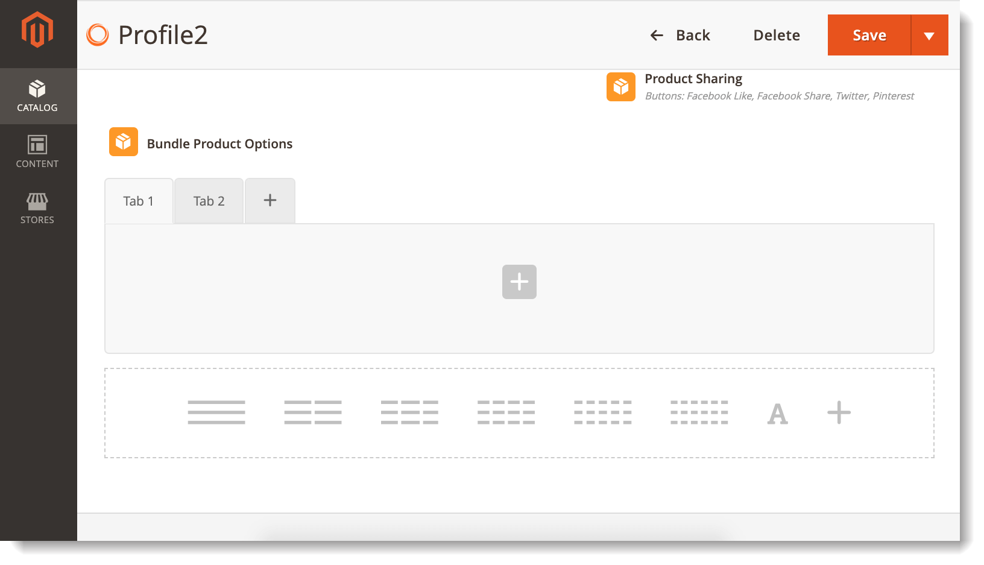This screenshot has width=984, height=565.
Task: Click the text element 'A' icon
Action: click(778, 413)
